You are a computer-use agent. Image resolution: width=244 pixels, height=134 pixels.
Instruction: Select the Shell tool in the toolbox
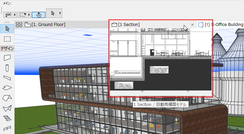[x=7, y=108]
